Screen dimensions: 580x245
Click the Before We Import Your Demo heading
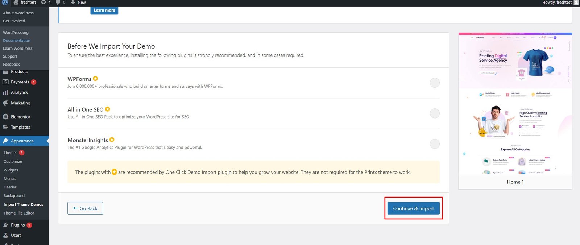coord(111,46)
